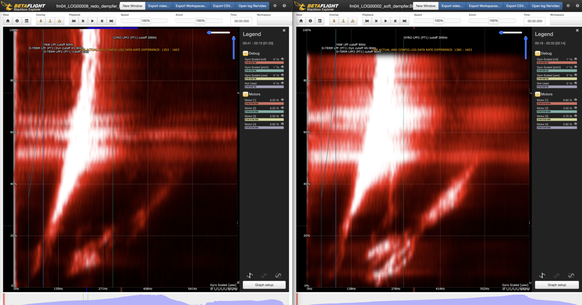Toggle the craft overlay in left window

[x=41, y=21]
